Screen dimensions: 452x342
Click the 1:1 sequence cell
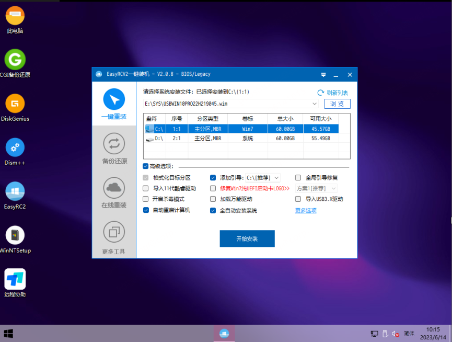coord(177,129)
